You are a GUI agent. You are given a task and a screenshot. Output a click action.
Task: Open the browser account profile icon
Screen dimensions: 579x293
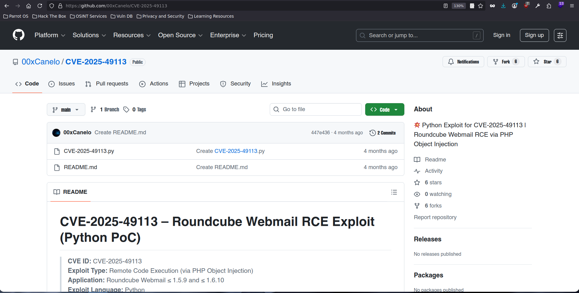514,6
